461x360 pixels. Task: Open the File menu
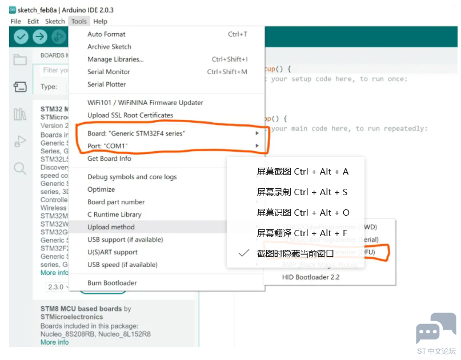click(15, 22)
